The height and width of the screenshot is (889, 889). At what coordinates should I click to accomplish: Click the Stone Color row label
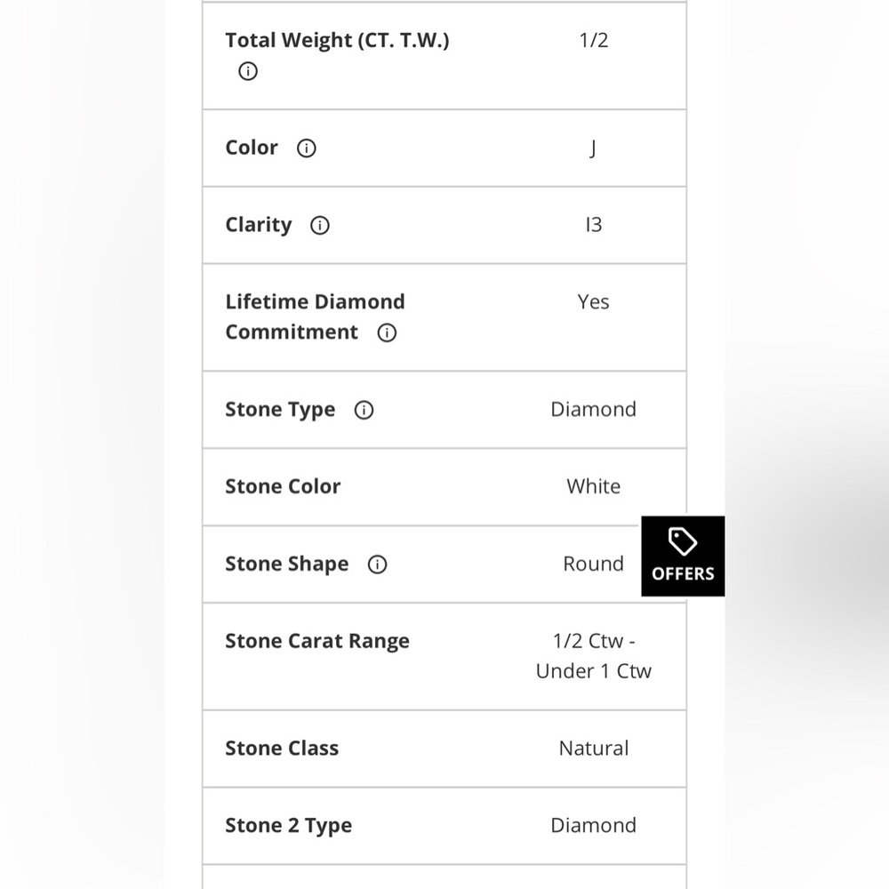283,486
